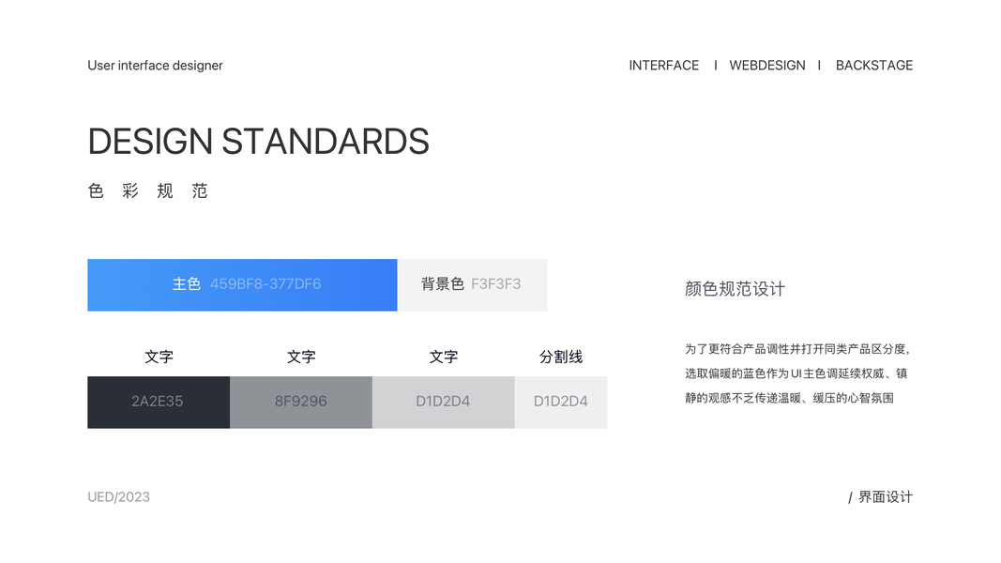
Task: Click the 文字 label above 8F9296
Action: tap(301, 357)
